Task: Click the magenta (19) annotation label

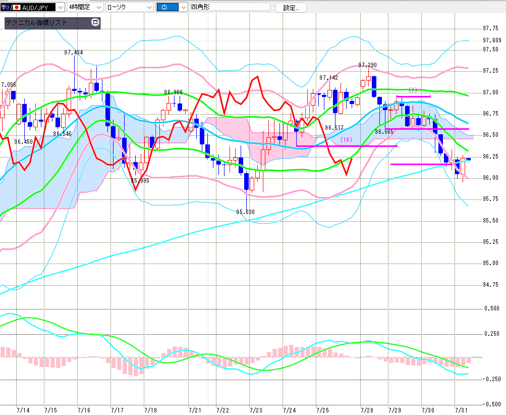Action: [x=346, y=139]
